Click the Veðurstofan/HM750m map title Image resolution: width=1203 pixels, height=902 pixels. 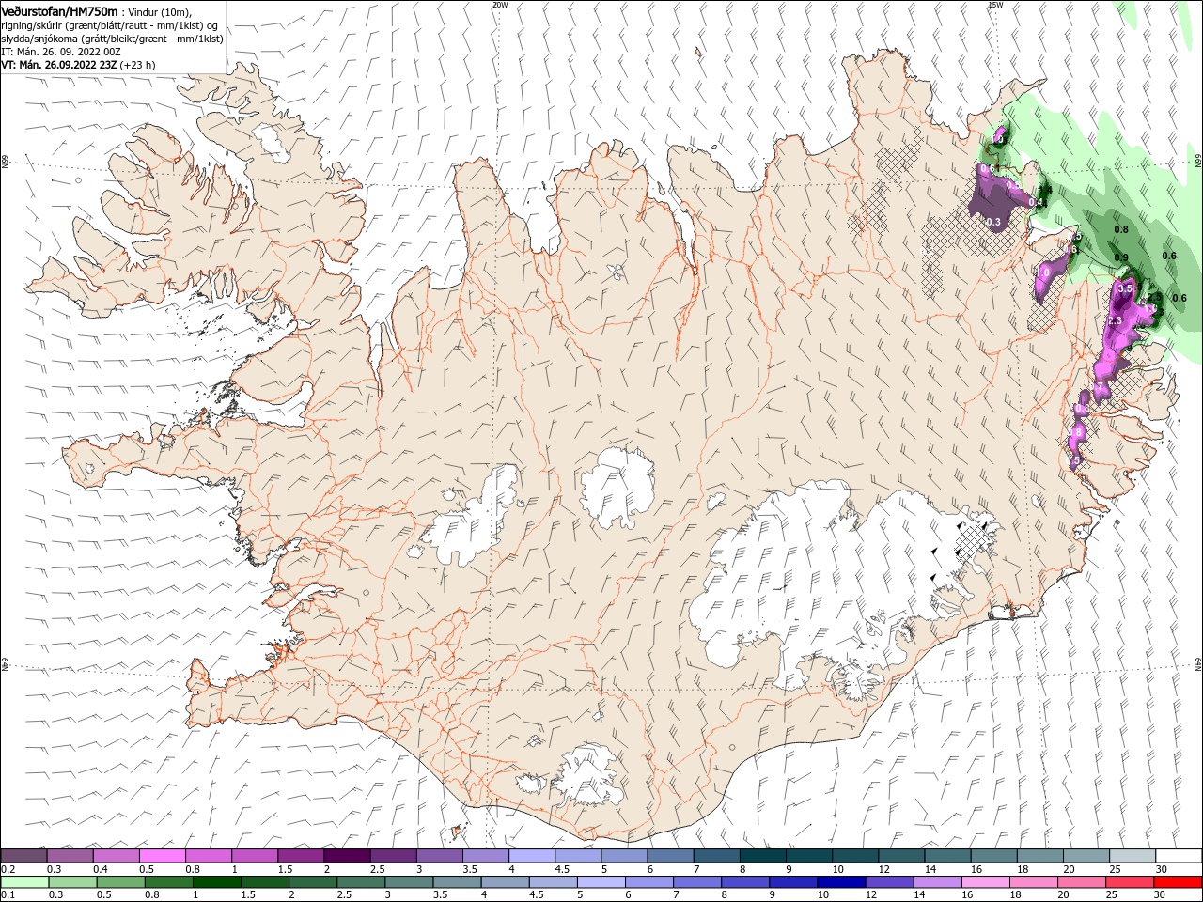coord(60,10)
